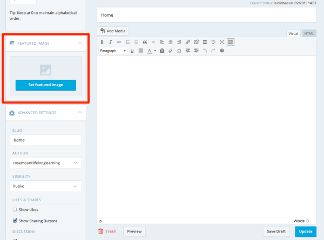This screenshot has height=240, width=324.
Task: Insert a numbered list
Action: coord(136,42)
